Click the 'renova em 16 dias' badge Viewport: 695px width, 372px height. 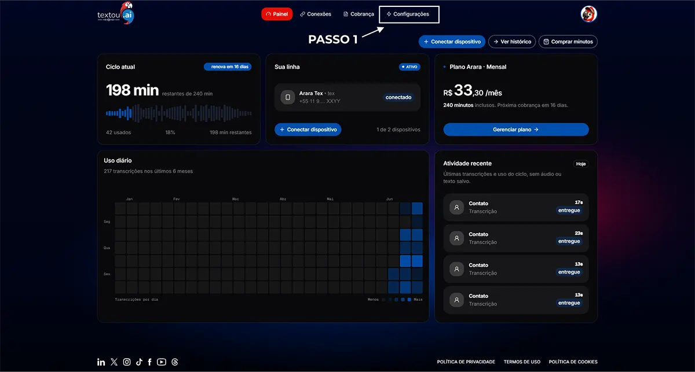[x=228, y=67]
